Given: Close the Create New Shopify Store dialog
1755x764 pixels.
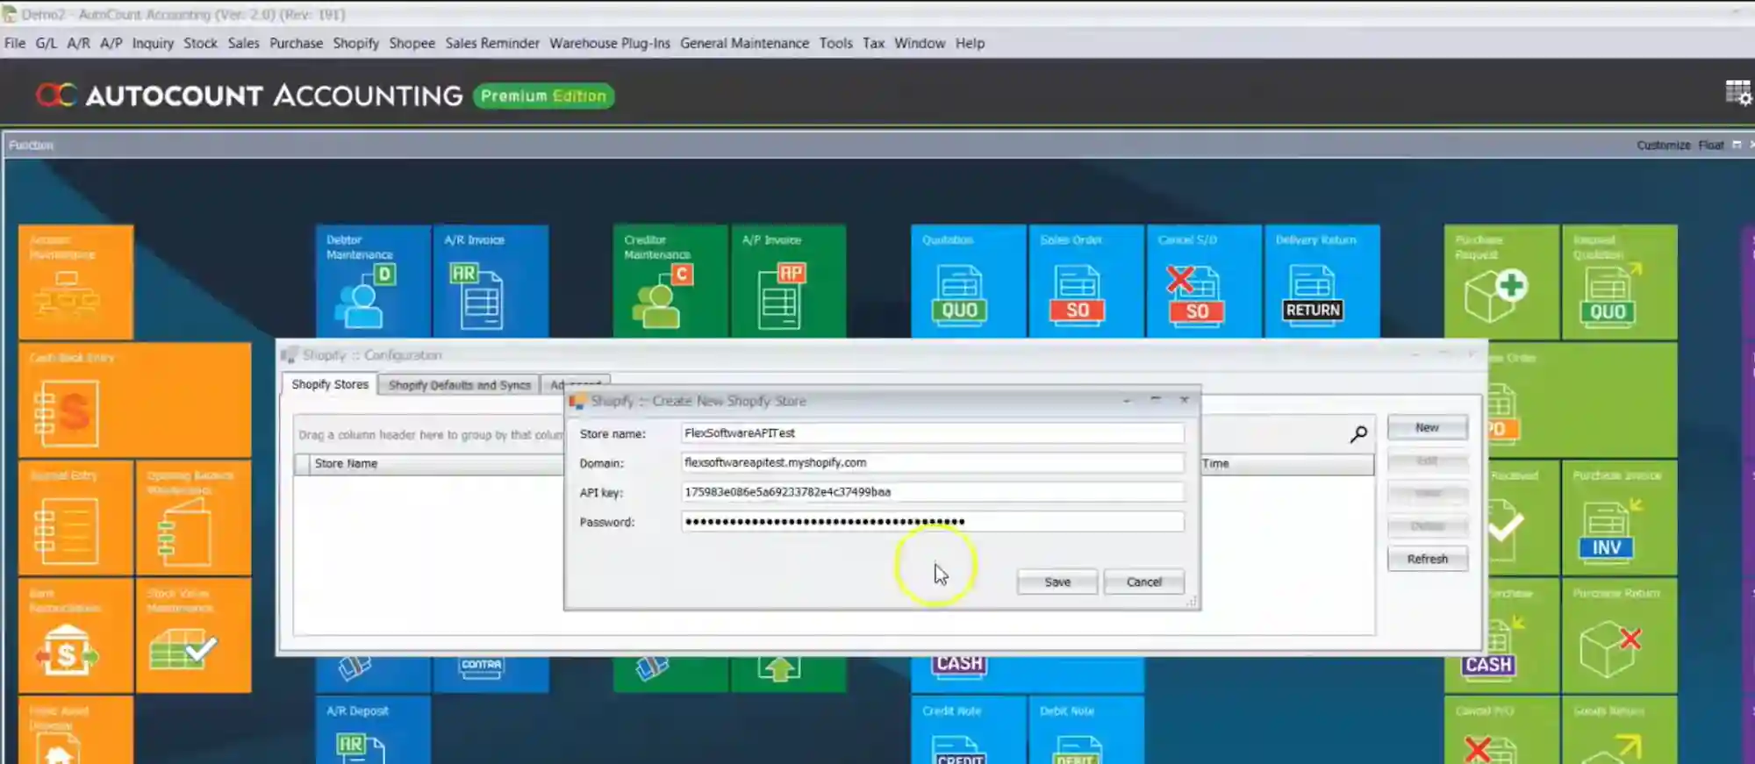Looking at the screenshot, I should coord(1184,400).
